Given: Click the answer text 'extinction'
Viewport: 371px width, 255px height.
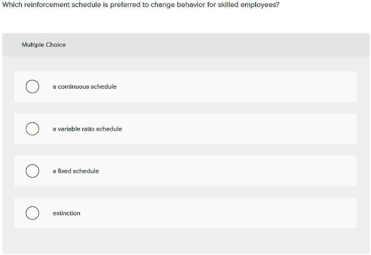Looking at the screenshot, I should pyautogui.click(x=66, y=213).
